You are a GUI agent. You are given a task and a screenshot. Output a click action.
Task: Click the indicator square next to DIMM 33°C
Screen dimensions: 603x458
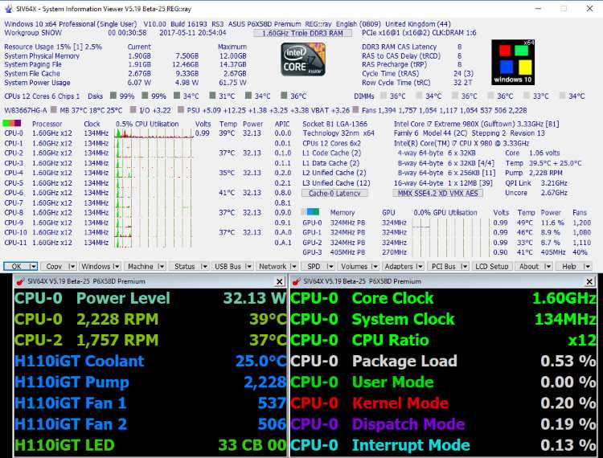coord(527,96)
